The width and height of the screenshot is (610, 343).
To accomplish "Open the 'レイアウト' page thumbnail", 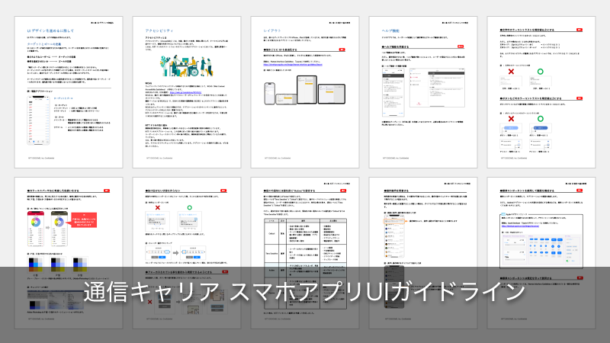I will tap(305, 92).
